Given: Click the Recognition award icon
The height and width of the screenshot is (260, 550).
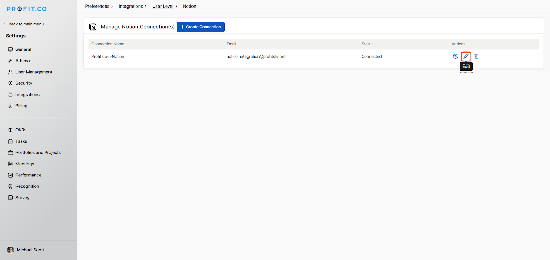Looking at the screenshot, I should pos(10,186).
